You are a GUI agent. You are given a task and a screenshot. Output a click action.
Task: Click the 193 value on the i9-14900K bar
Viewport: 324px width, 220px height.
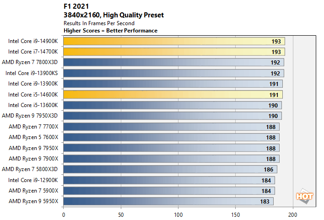[276, 42]
